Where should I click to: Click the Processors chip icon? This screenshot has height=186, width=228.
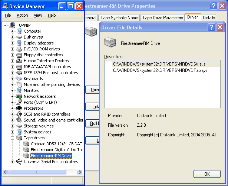pos(19,108)
